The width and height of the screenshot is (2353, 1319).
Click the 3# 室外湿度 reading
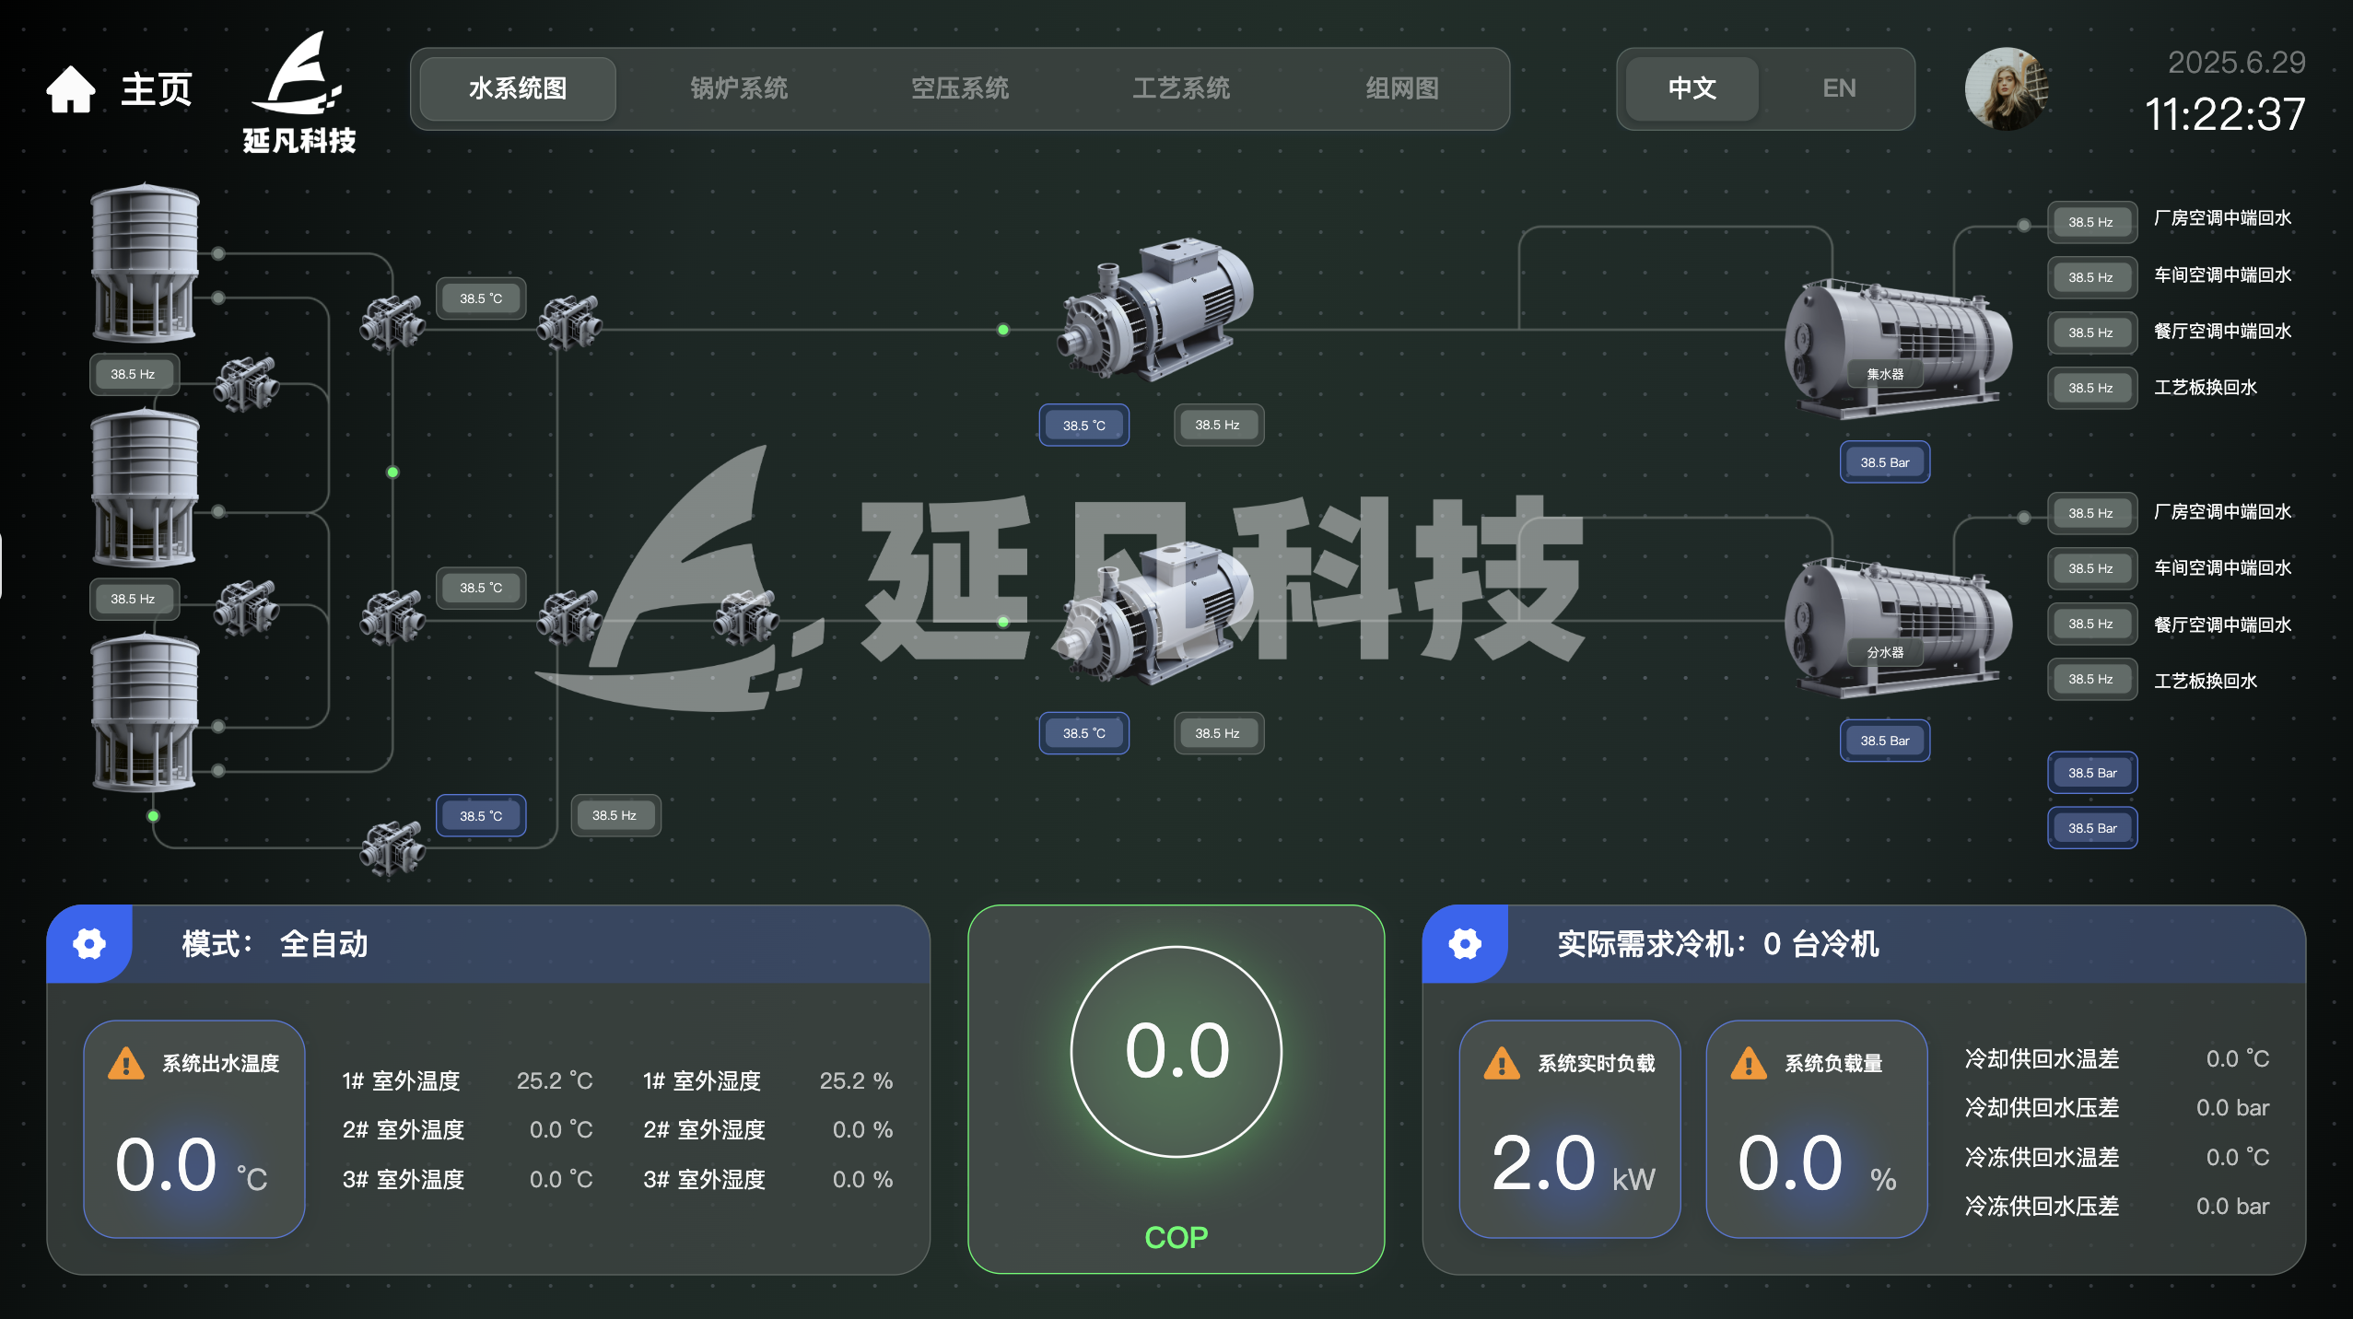coord(768,1180)
